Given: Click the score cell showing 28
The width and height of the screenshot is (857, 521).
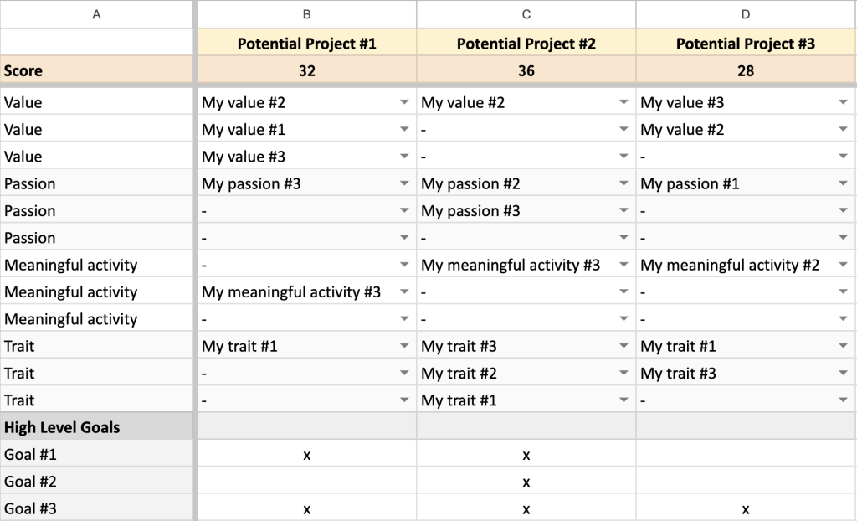Looking at the screenshot, I should click(745, 71).
